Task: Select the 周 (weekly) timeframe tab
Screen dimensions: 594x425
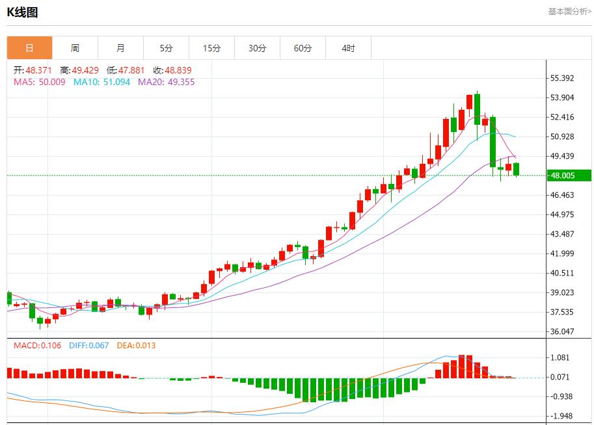Action: 76,47
